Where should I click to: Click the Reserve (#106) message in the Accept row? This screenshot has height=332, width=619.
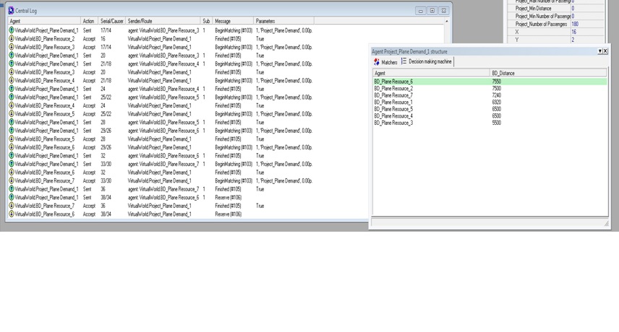coord(229,214)
